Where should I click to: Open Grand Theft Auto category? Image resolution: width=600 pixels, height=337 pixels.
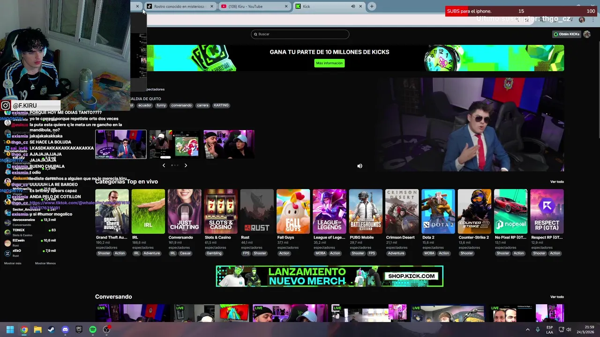[x=112, y=212]
